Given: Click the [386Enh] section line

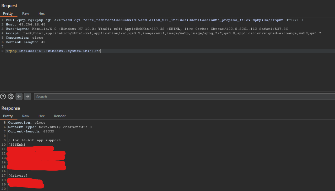Looking at the screenshot, I should pos(17,145).
